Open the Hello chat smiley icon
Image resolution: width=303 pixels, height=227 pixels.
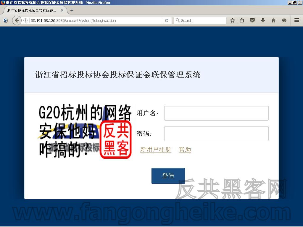(x=284, y=20)
